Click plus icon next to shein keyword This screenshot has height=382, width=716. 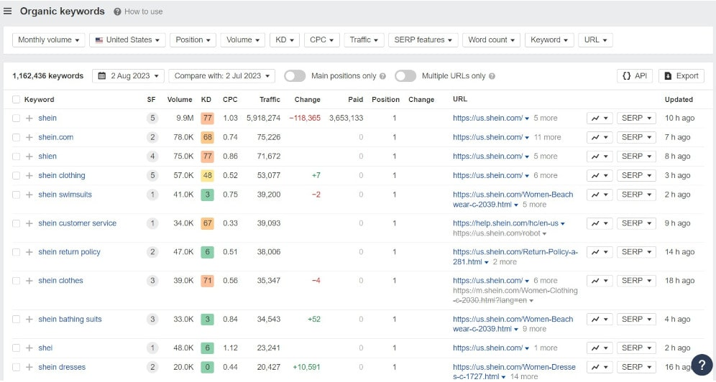29,118
